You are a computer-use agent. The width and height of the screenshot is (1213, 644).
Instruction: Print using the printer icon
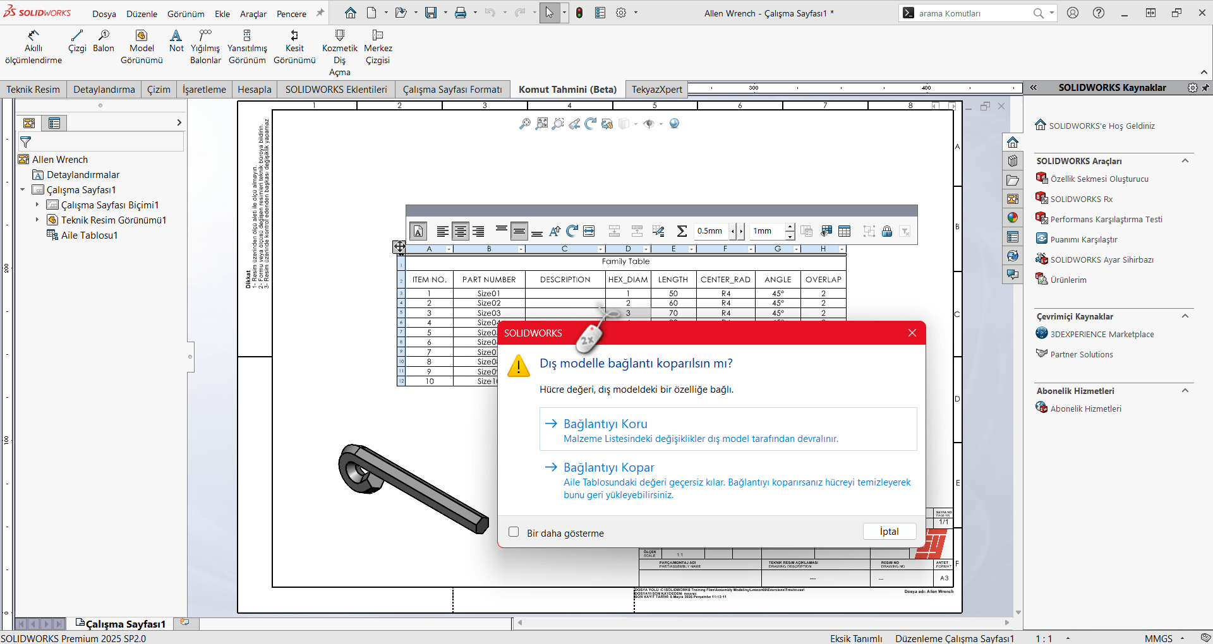(x=461, y=13)
